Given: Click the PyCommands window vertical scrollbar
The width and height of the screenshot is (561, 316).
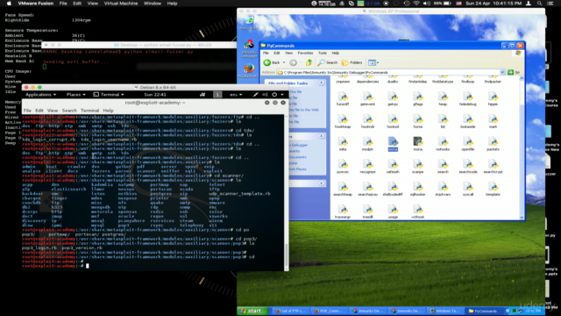Looking at the screenshot, I should point(522,147).
